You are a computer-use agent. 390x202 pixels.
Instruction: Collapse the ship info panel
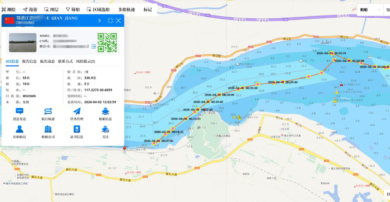click(110, 21)
